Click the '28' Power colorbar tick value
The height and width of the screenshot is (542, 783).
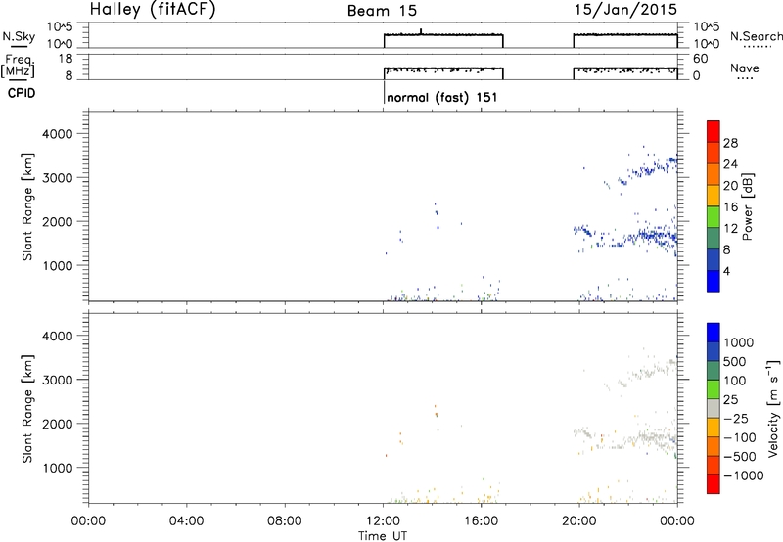(x=730, y=143)
